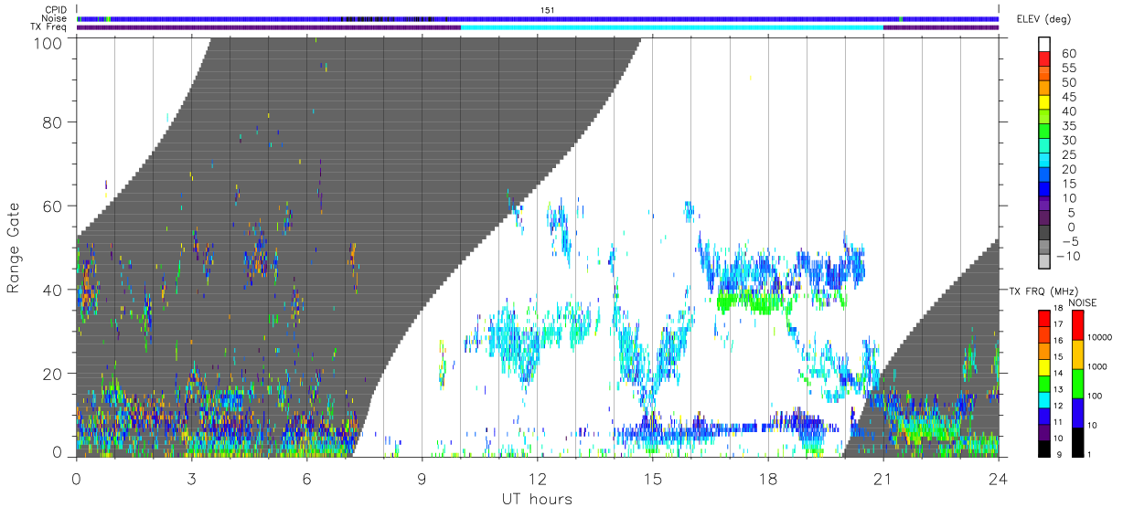Click the red 10000 noise color swatch
The width and height of the screenshot is (1123, 518).
click(x=1077, y=324)
